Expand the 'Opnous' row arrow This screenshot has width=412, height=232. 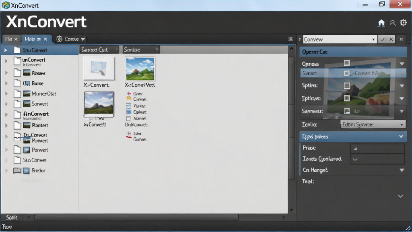(402, 64)
